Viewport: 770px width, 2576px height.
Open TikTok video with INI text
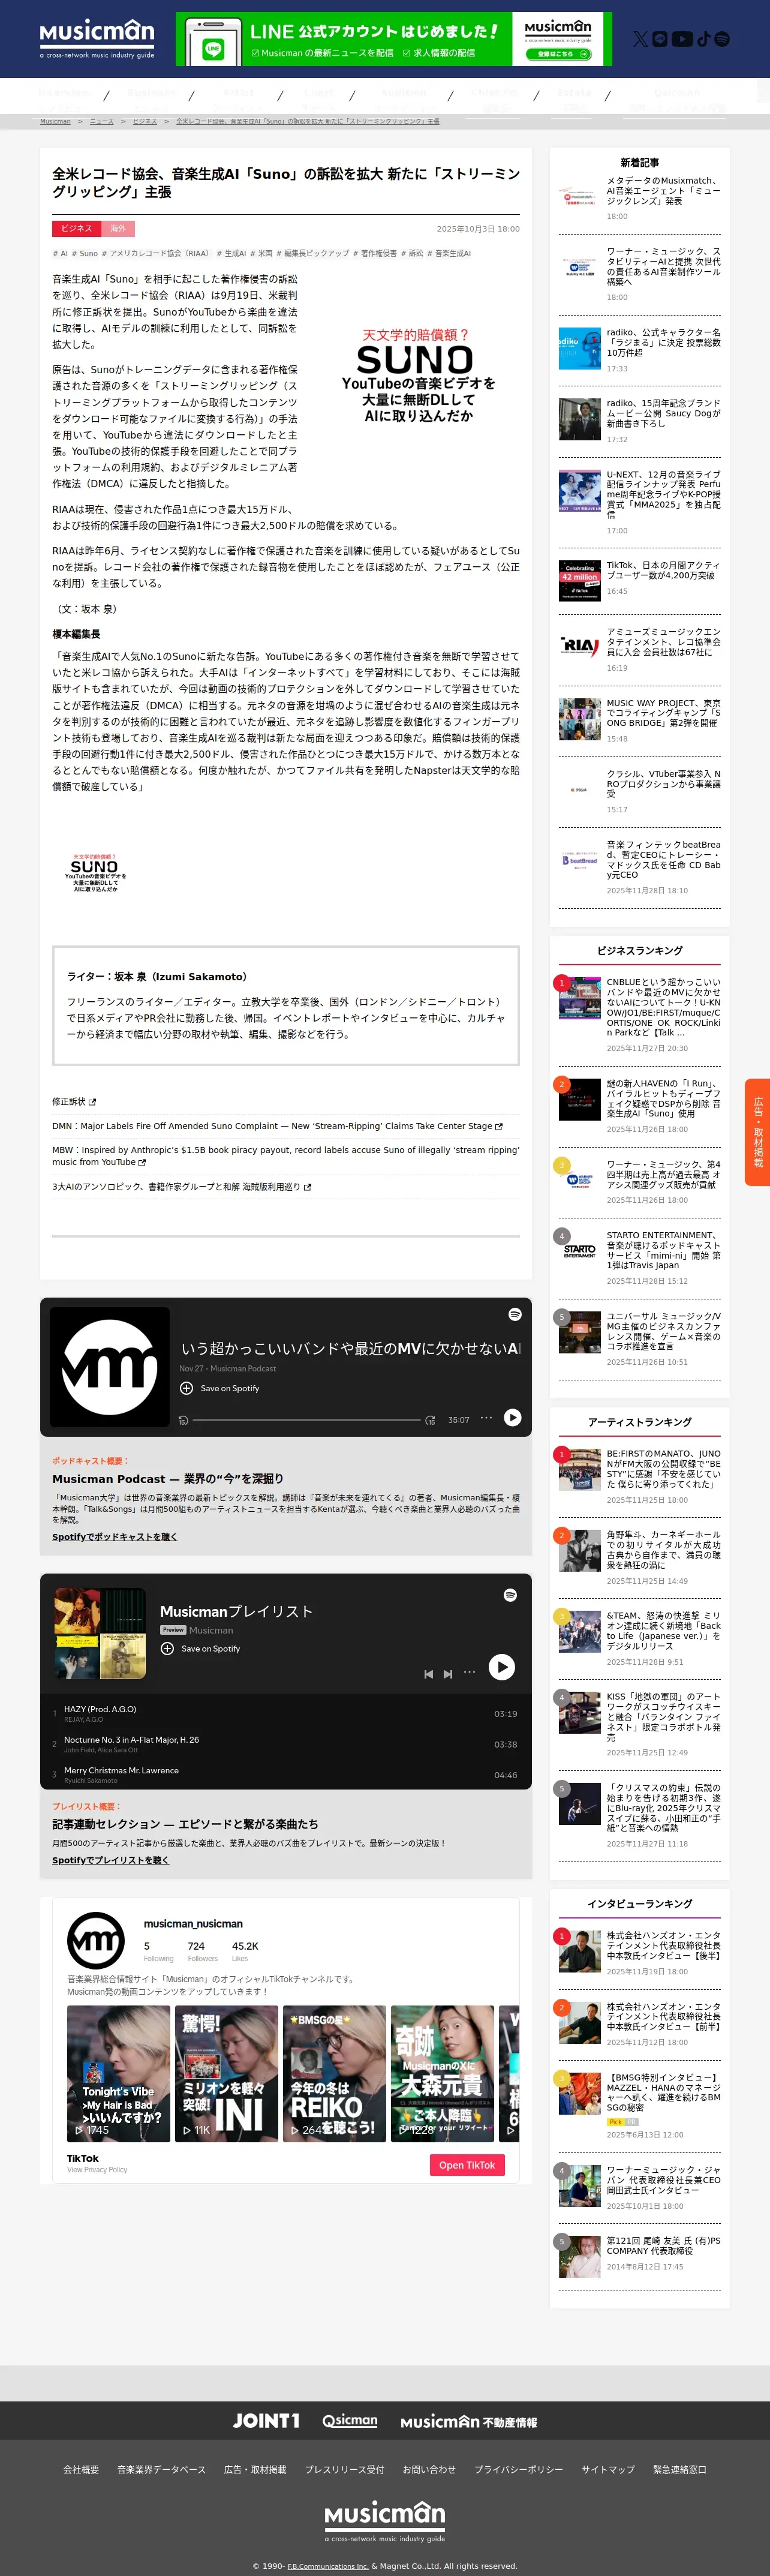point(226,2073)
